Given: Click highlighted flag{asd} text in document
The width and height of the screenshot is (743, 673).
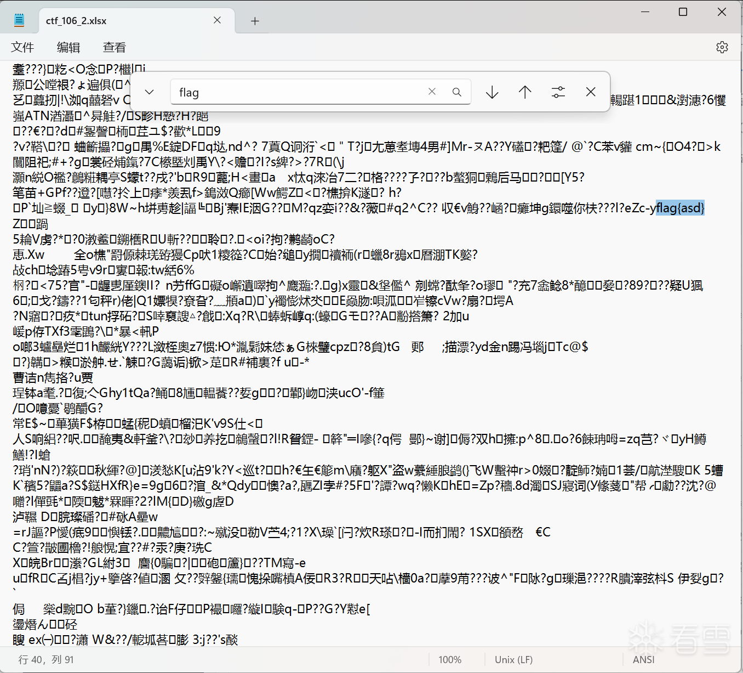Looking at the screenshot, I should click(680, 208).
